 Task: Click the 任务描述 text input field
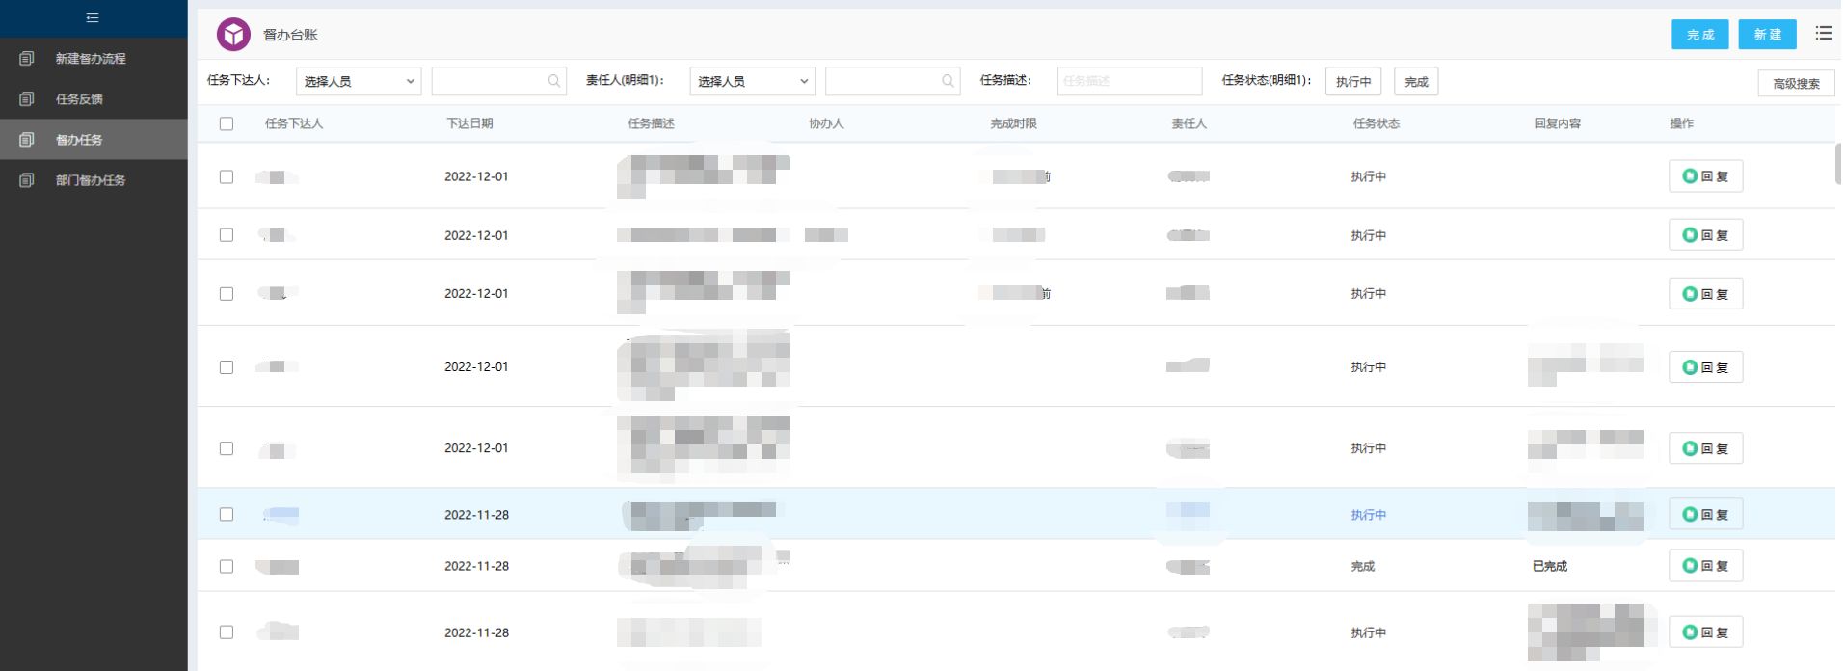[x=1129, y=82]
